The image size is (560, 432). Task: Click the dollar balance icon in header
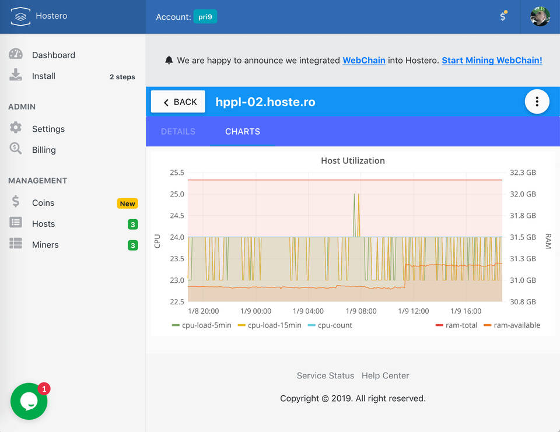coord(503,16)
